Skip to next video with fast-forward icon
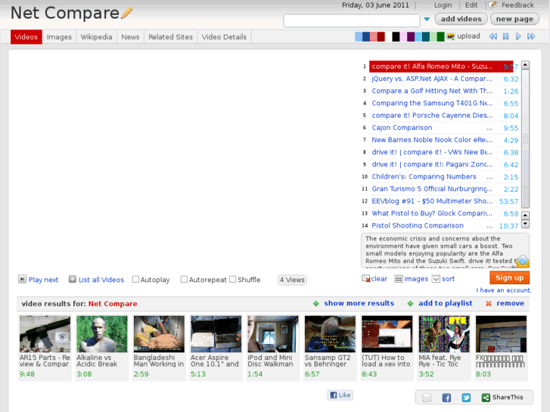 [x=531, y=36]
